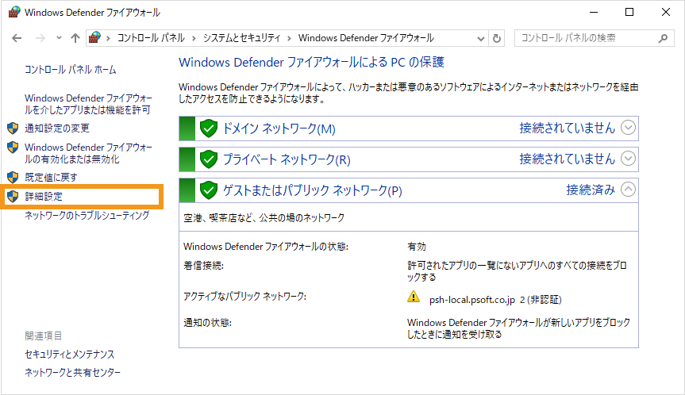Expand the プライベート ネットワーク section chevron
Viewport: 685px width, 395px height.
(x=629, y=159)
